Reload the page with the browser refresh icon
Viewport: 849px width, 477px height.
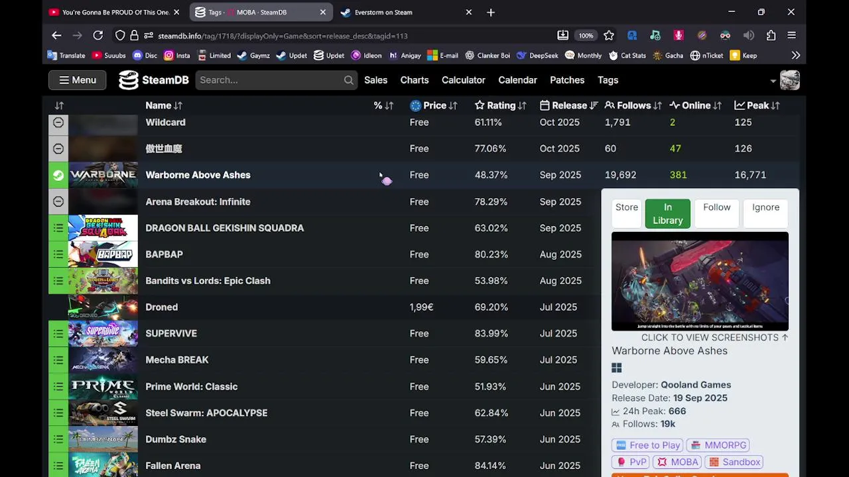tap(98, 36)
